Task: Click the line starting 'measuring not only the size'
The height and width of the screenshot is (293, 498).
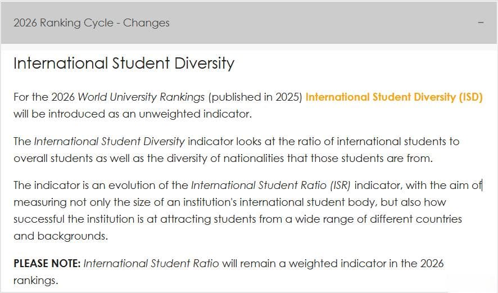Action: 230,202
